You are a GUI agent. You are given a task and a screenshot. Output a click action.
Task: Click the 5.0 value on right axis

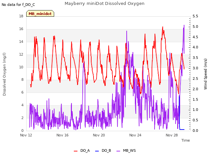pos(195,26)
